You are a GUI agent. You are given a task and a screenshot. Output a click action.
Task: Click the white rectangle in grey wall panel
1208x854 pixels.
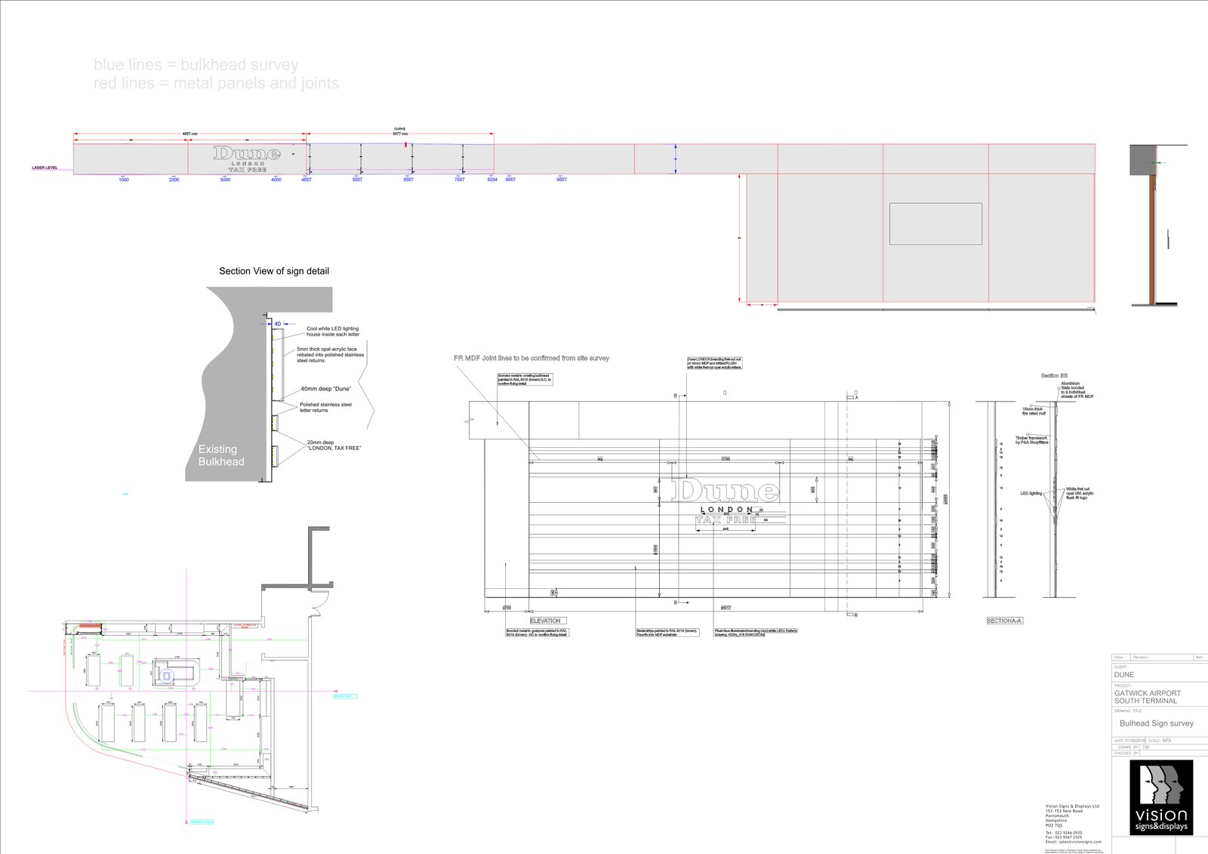tap(935, 224)
